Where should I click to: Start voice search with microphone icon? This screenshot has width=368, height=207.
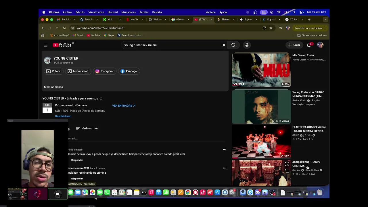[247, 45]
